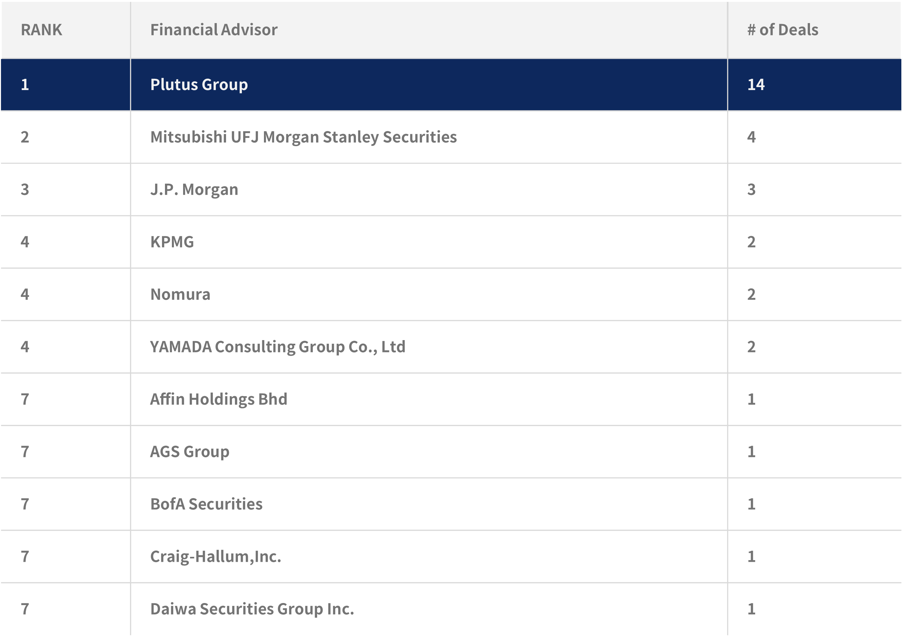Select the deal count 3 for J.P. Morgan

(x=751, y=190)
